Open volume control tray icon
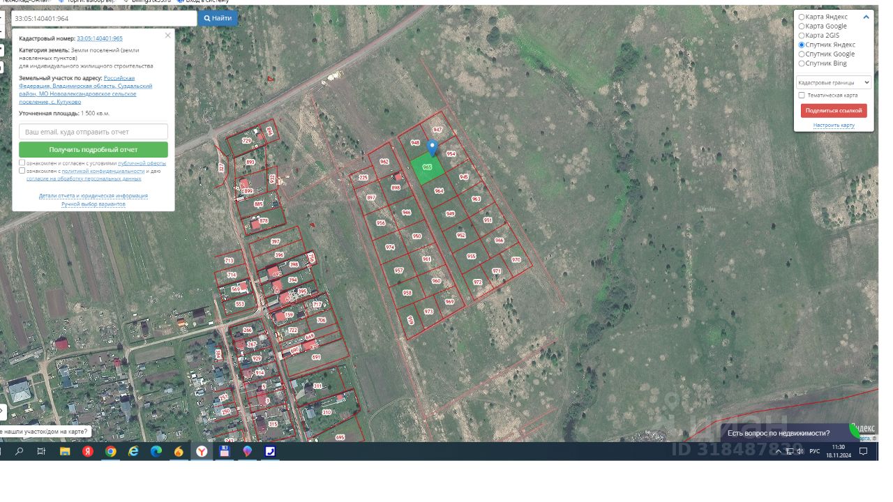This screenshot has height=502, width=893. point(800,451)
